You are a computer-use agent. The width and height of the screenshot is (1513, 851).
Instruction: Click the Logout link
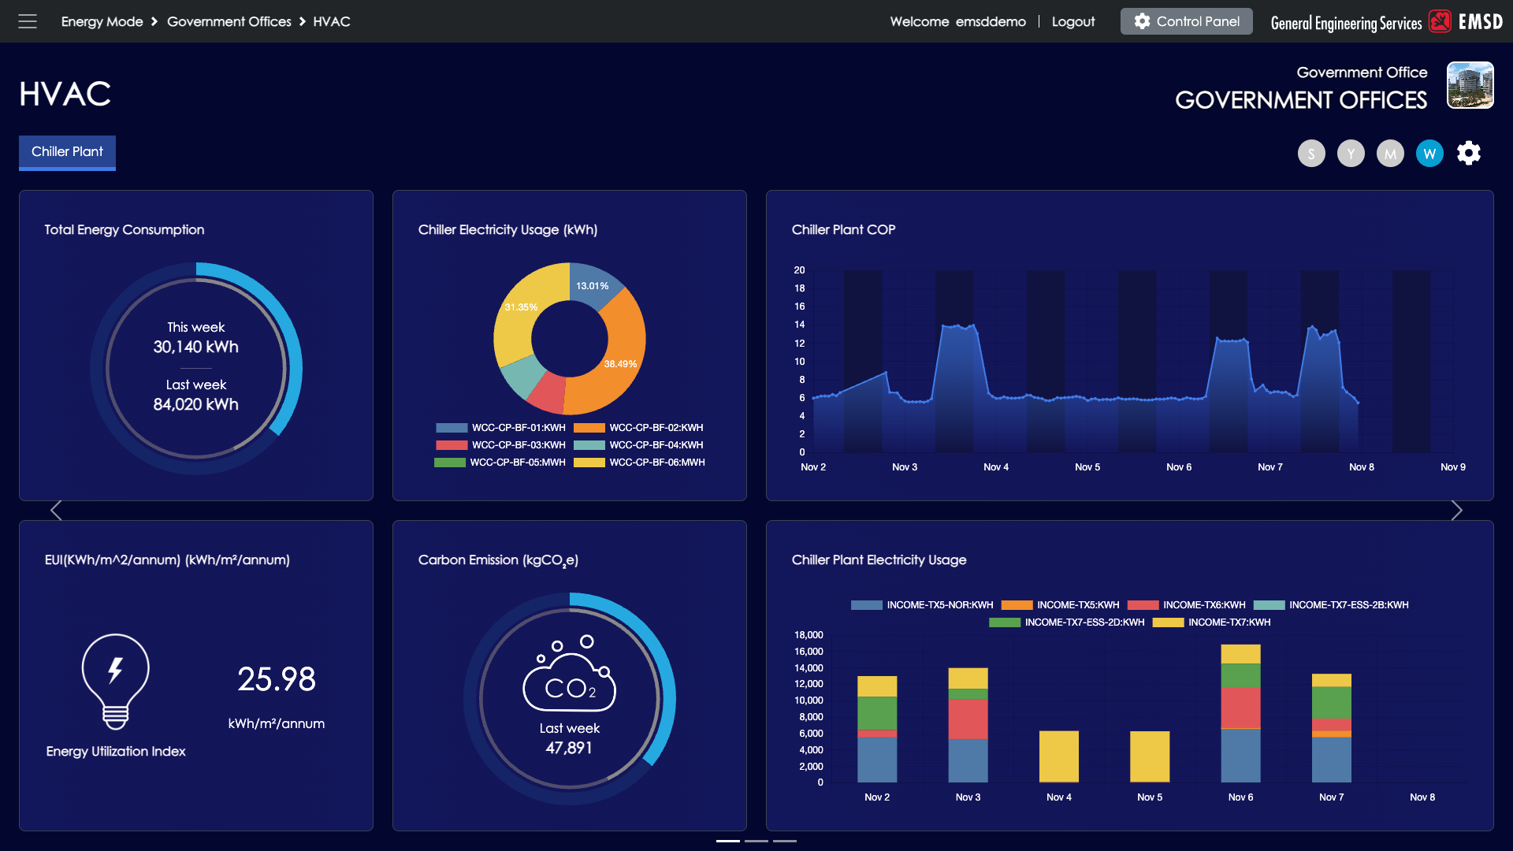tap(1072, 22)
